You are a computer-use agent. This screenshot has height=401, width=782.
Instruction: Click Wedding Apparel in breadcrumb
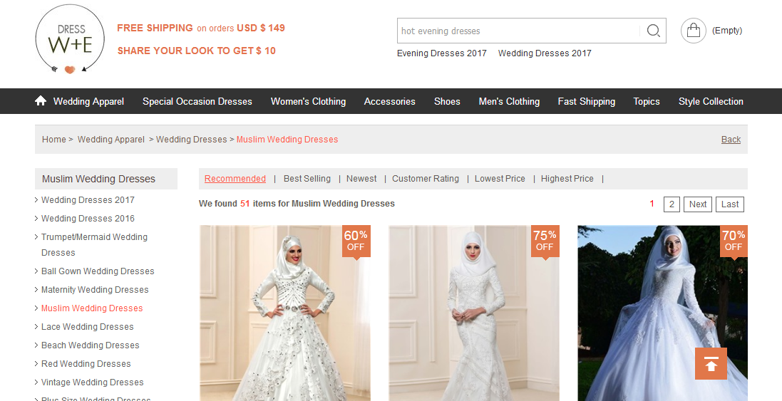point(111,140)
